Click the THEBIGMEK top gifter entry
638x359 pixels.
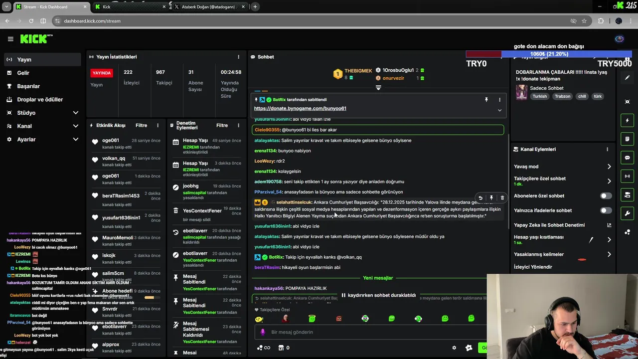(x=352, y=74)
